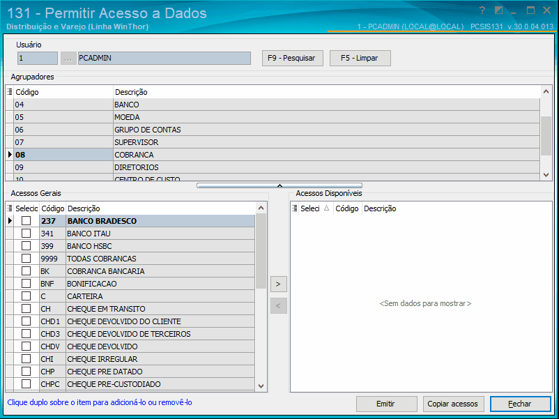The width and height of the screenshot is (559, 419).
Task: Check the BANCO BRADESCO checkbox
Action: click(x=26, y=221)
